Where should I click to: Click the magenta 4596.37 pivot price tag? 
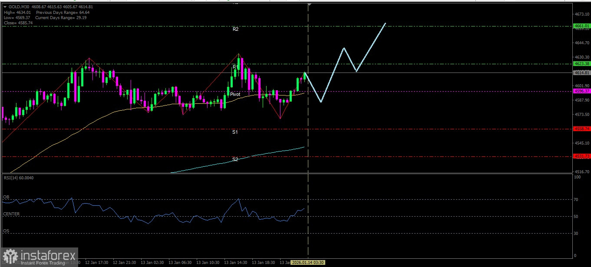pos(582,91)
